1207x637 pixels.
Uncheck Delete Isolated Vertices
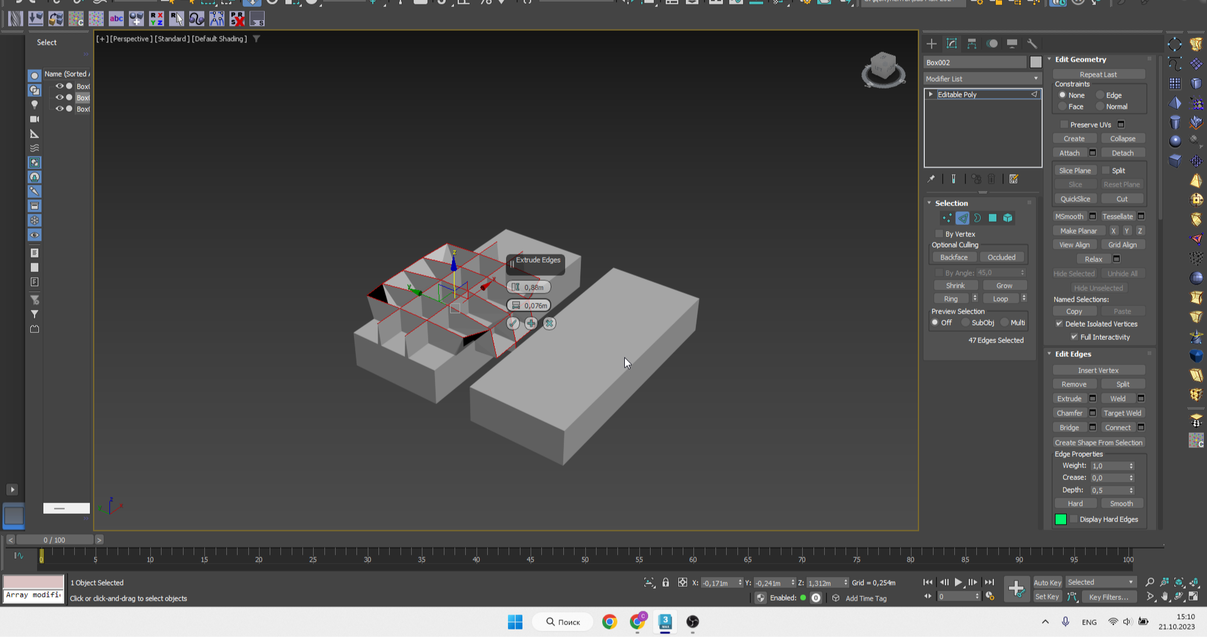click(1059, 324)
